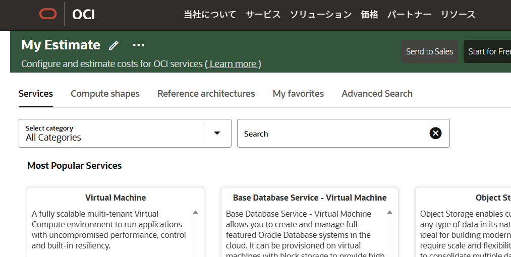Click the My Estimate title
511x257 pixels.
coord(61,45)
